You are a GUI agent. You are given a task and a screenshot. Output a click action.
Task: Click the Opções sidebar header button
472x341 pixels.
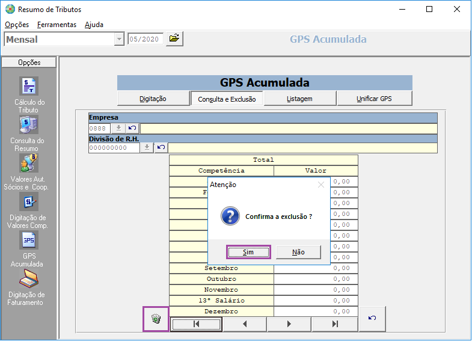(29, 63)
